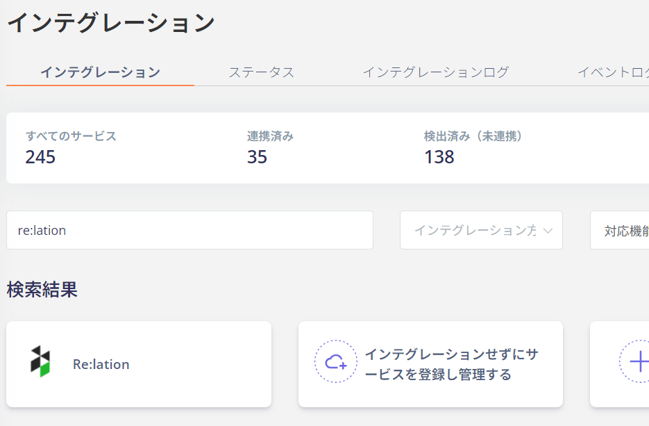
Task: Switch to the ステータス tab
Action: click(262, 72)
